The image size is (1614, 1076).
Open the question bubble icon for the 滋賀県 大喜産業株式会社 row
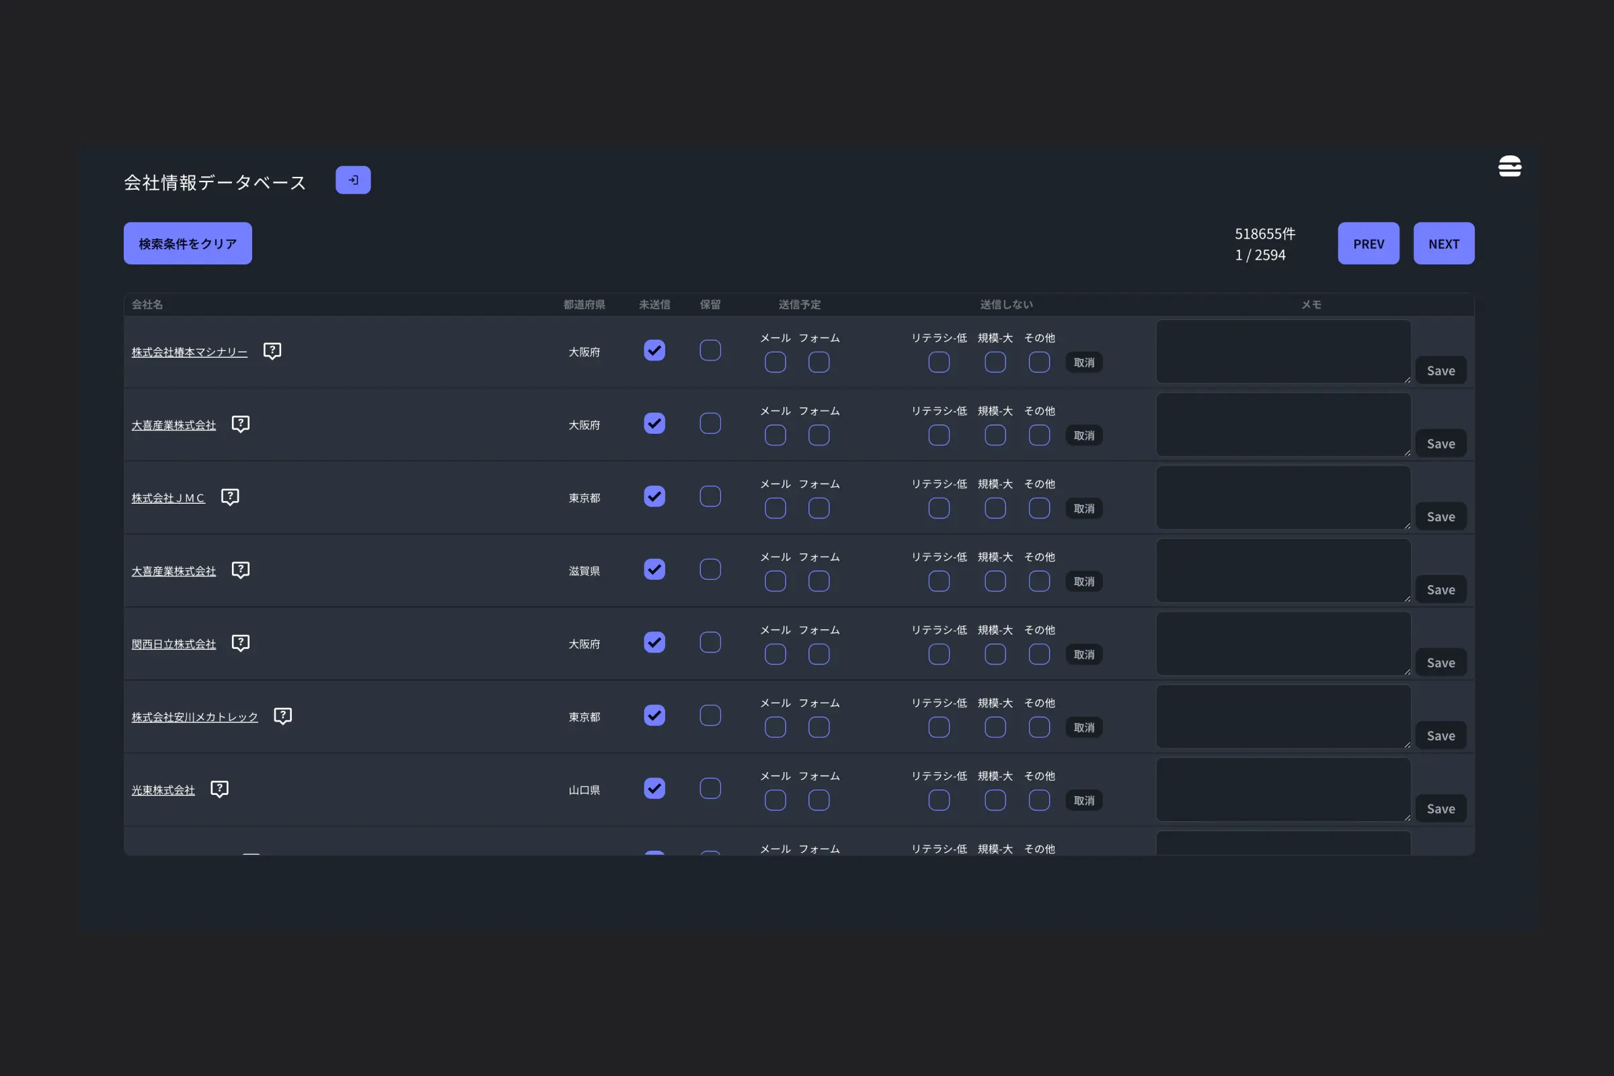click(x=240, y=570)
